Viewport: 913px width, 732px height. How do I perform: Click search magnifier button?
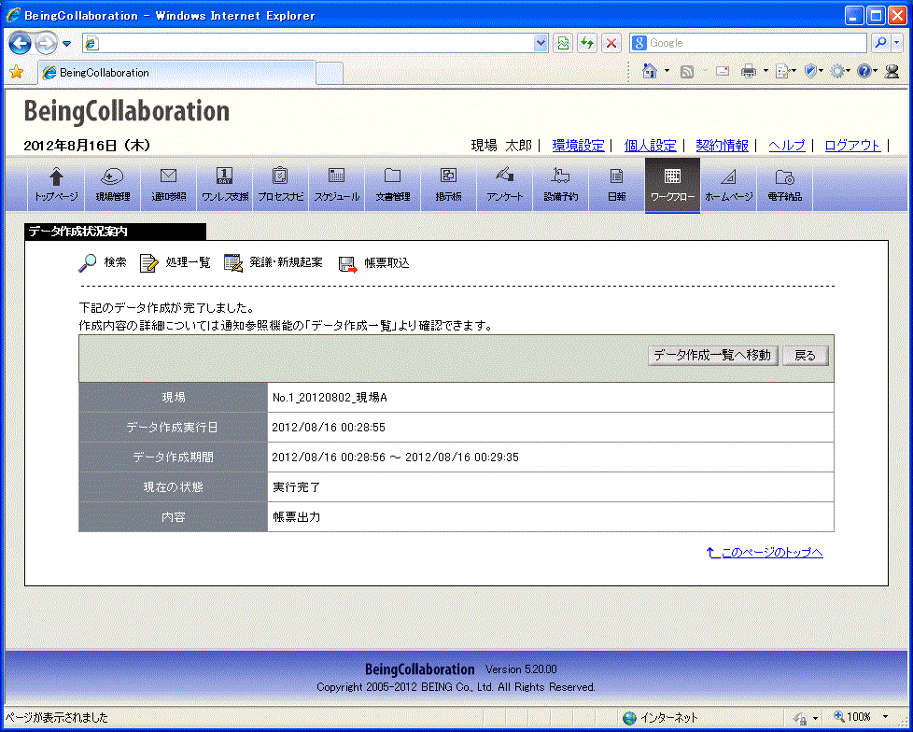881,43
